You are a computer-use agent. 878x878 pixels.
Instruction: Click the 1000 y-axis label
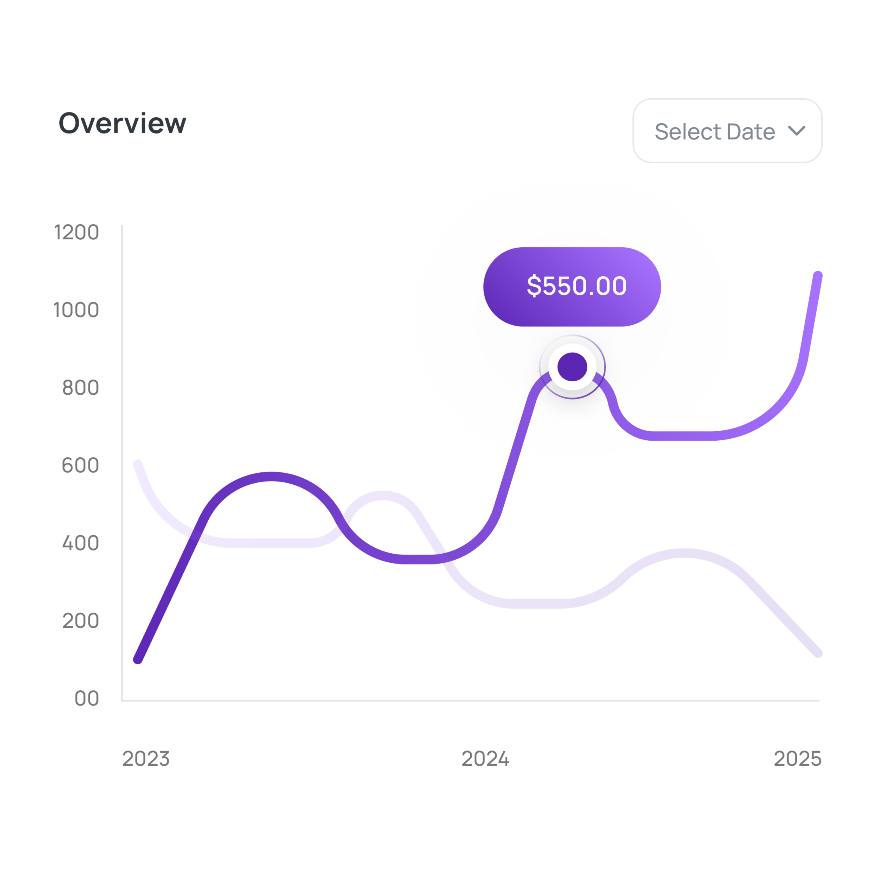tap(76, 310)
